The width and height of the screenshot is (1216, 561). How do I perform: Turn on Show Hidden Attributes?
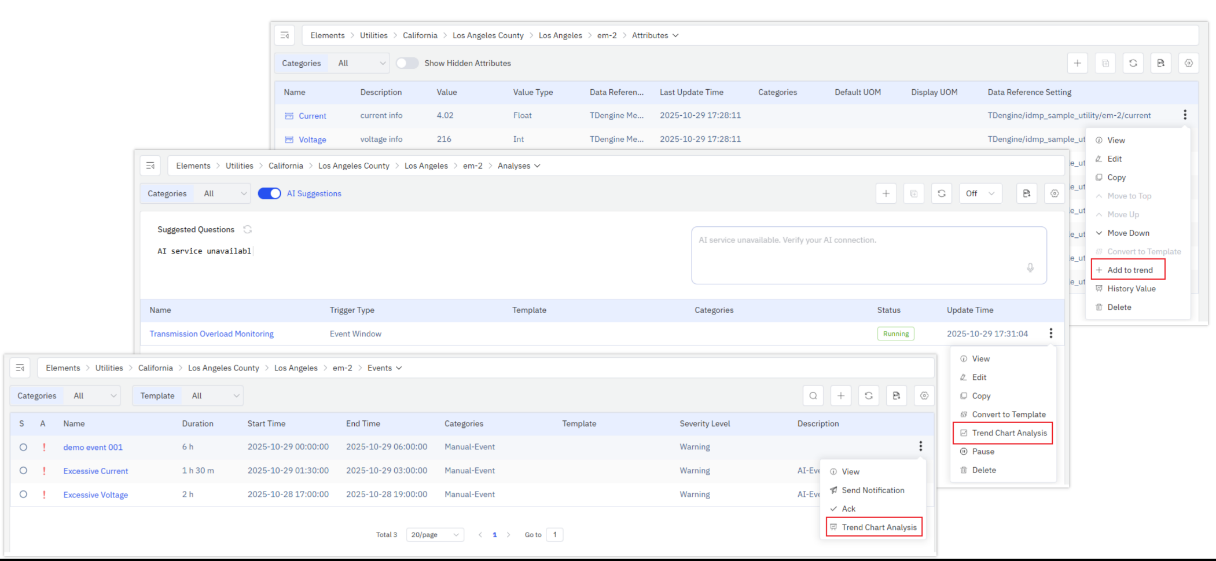click(x=407, y=63)
